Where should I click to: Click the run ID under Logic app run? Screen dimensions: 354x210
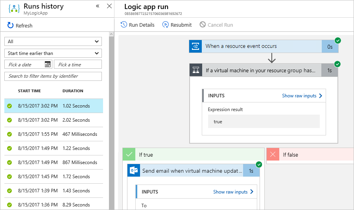(153, 13)
